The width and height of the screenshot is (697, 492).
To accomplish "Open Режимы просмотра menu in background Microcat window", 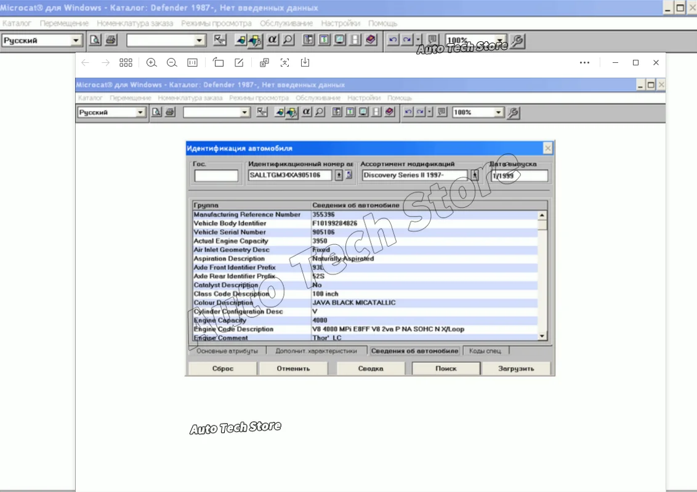I will [x=216, y=23].
